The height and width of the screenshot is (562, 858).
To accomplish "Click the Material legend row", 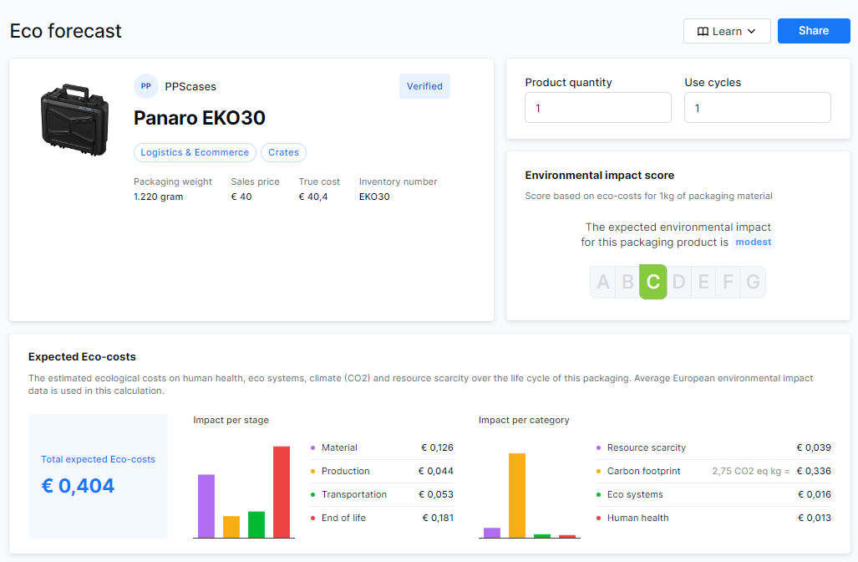I will click(x=382, y=447).
